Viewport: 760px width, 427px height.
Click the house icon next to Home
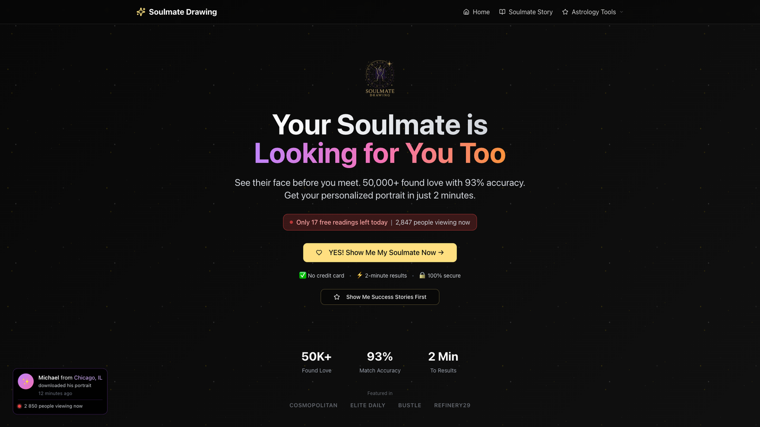pos(466,12)
